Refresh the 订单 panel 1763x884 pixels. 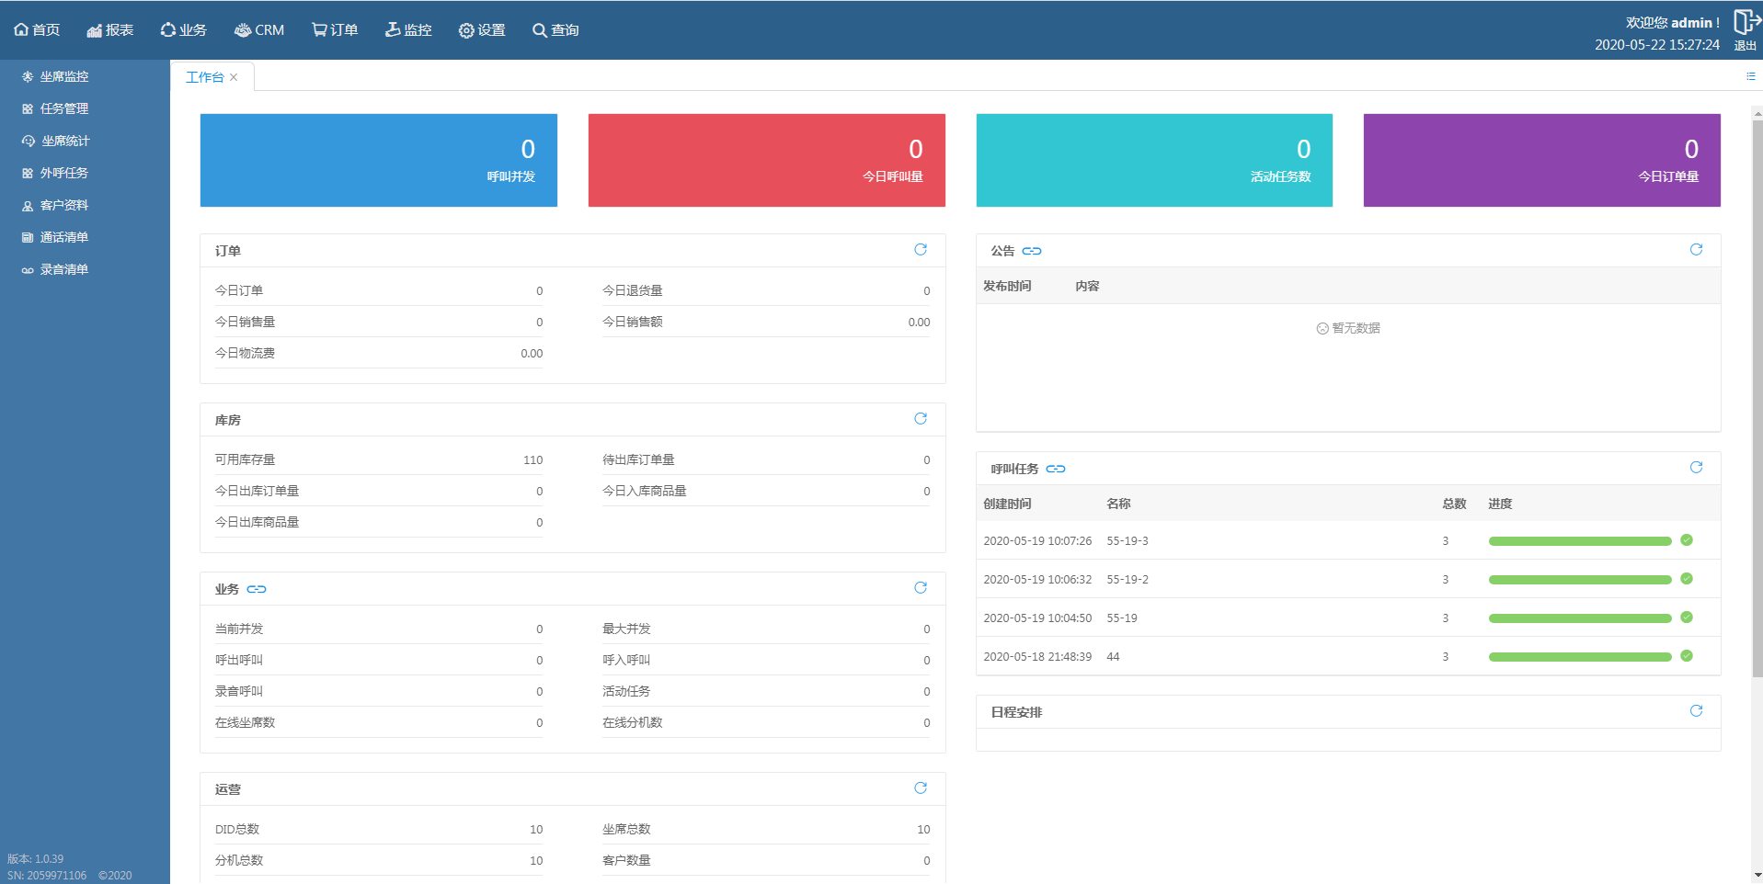pos(920,250)
